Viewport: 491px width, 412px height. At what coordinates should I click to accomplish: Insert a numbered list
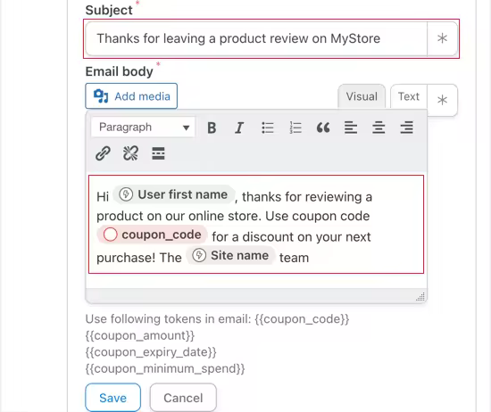click(x=295, y=128)
